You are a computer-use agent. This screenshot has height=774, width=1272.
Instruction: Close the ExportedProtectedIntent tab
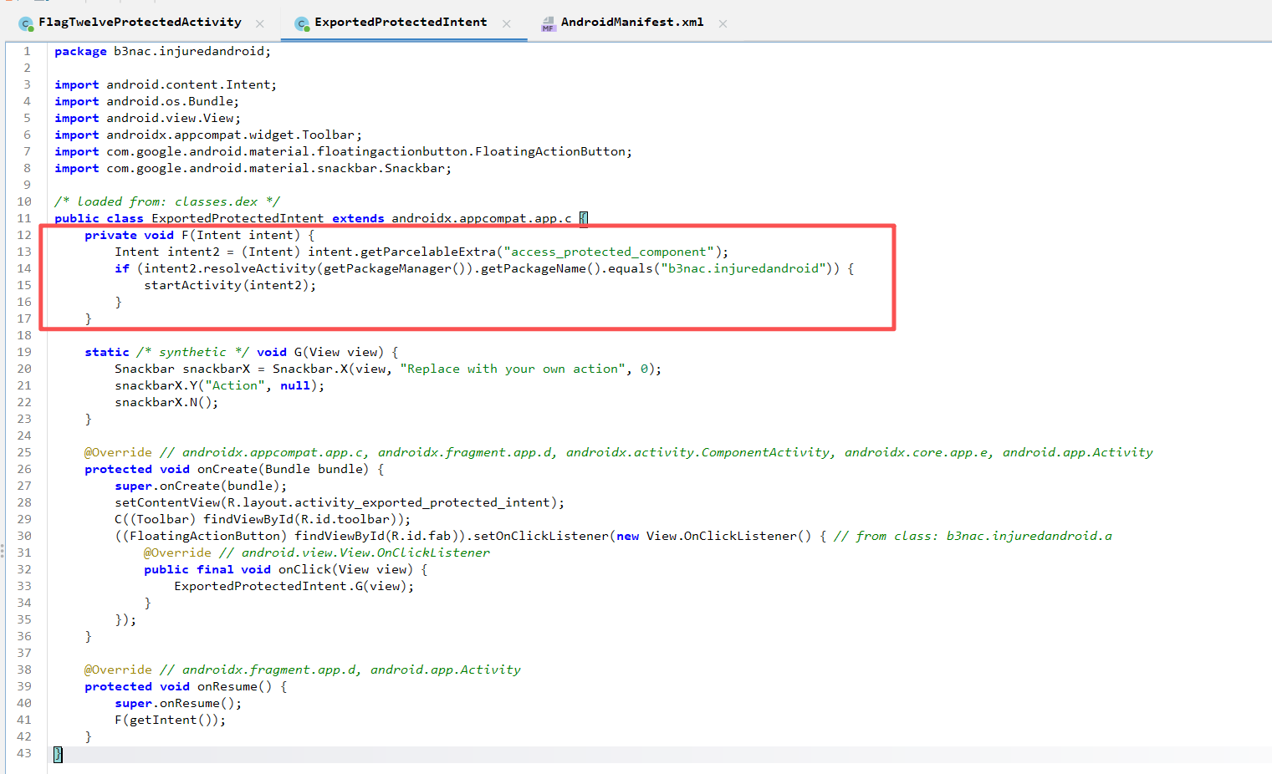pyautogui.click(x=506, y=23)
